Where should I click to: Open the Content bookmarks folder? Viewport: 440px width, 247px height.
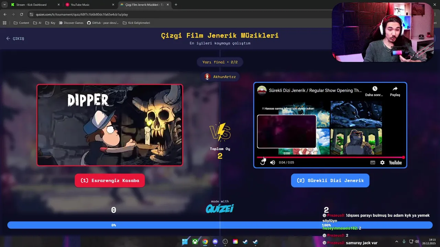[x=21, y=23]
